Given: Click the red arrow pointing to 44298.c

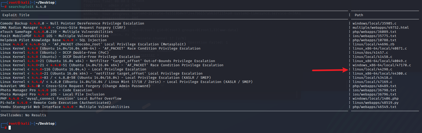Looking at the screenshot, I should (x=330, y=70).
